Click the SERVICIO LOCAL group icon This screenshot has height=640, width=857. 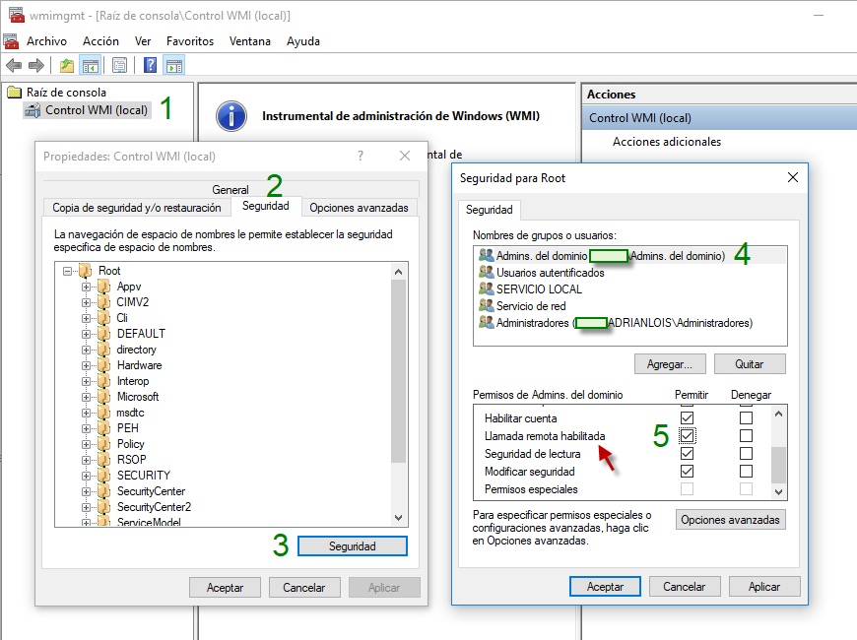click(486, 288)
